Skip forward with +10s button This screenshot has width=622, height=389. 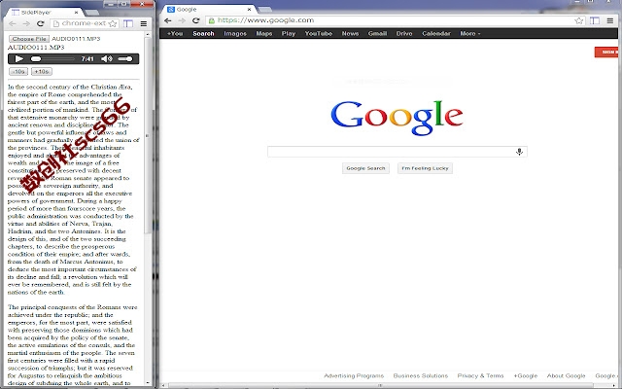42,71
